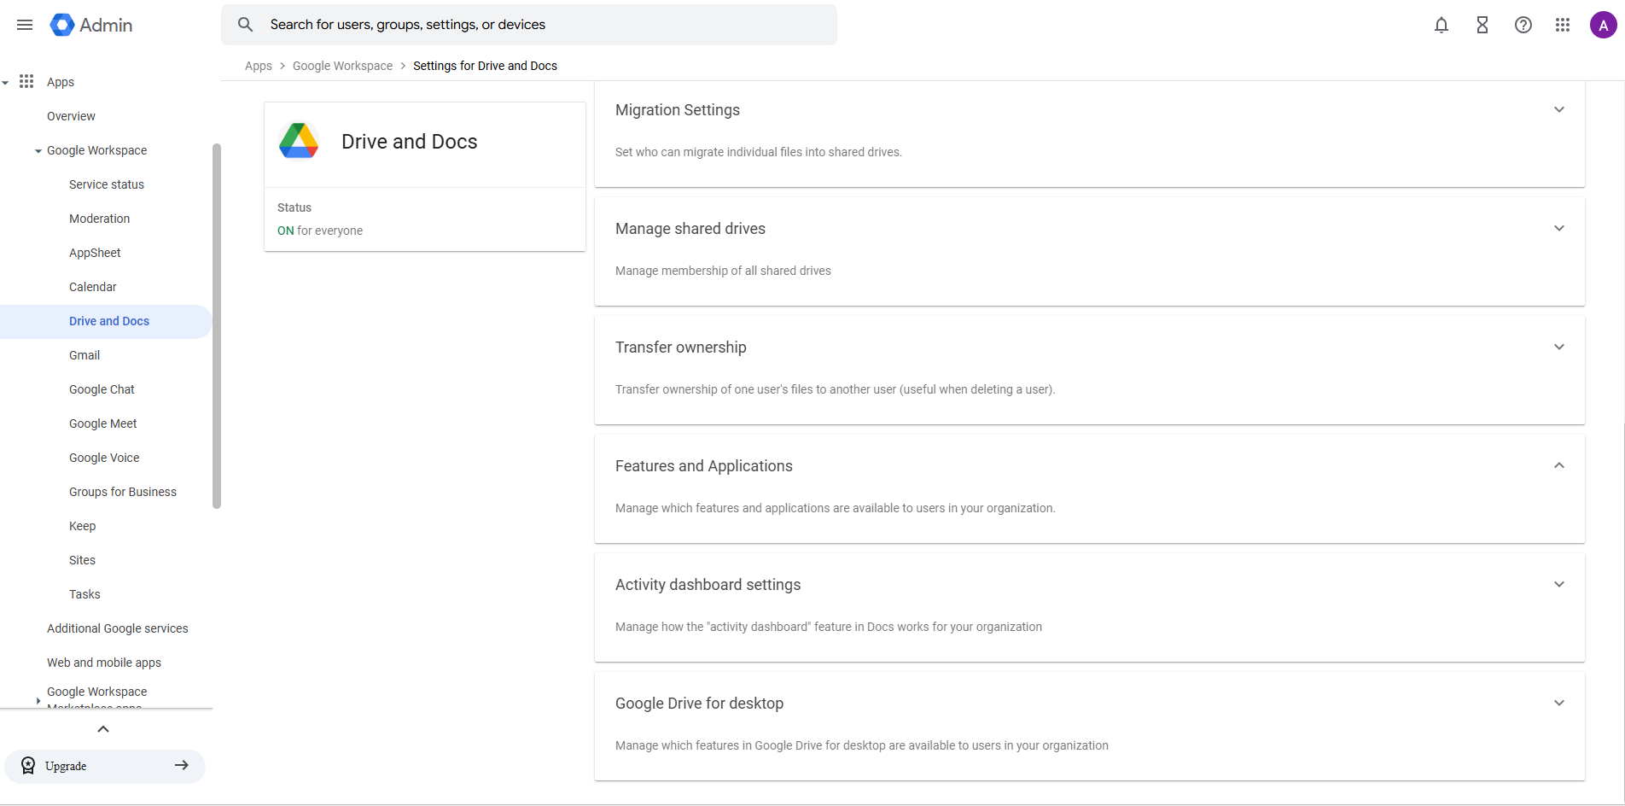Go to Moderation settings
This screenshot has width=1625, height=806.
100,219
